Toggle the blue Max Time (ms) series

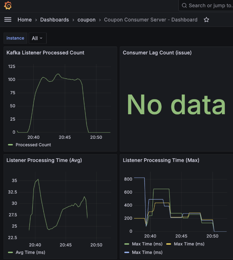point(147,252)
